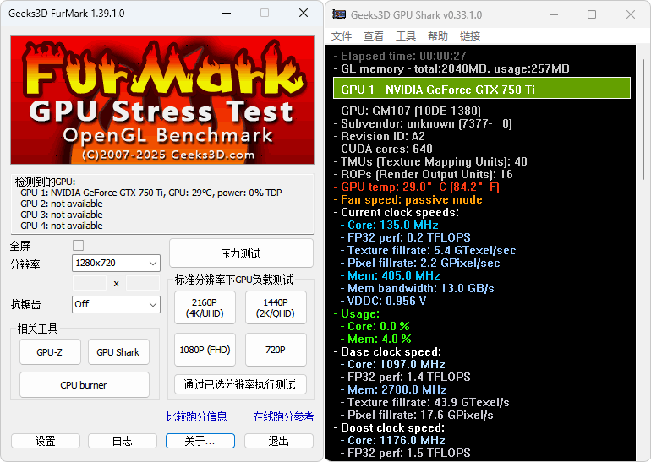Image resolution: width=651 pixels, height=462 pixels.
Task: Click 退出 to exit FurMark
Action: tap(279, 441)
